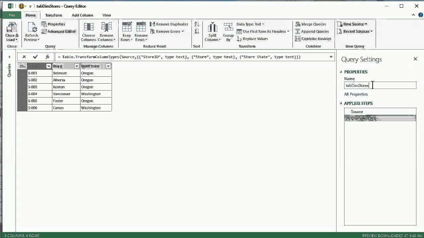Collapse the APPLIED STEPS section
424x238 pixels.
coord(341,103)
